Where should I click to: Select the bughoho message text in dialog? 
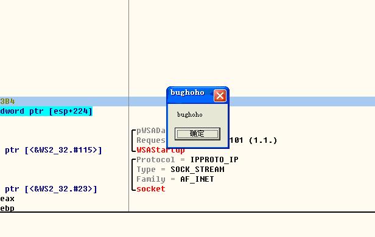190,115
